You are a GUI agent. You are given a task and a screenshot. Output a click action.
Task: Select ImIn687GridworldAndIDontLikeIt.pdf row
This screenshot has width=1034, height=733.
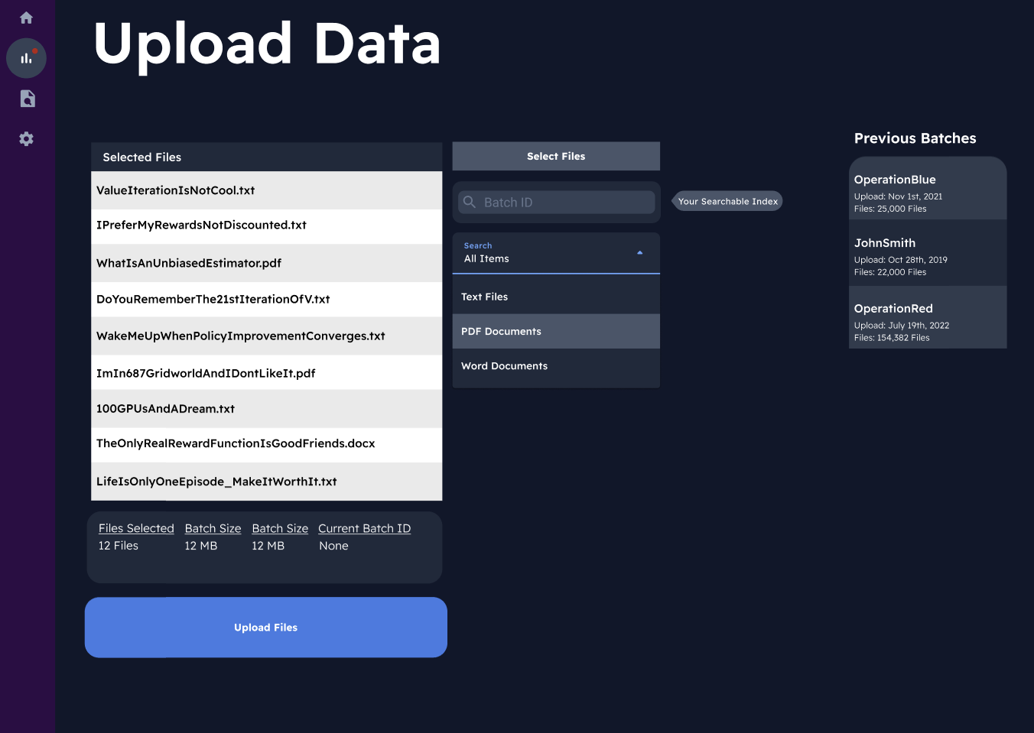tap(267, 372)
